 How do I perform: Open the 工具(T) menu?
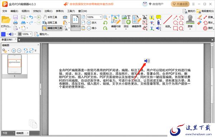pyautogui.click(x=71, y=11)
